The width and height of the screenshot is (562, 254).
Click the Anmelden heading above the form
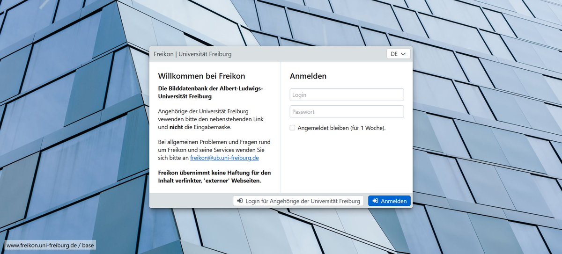[308, 76]
